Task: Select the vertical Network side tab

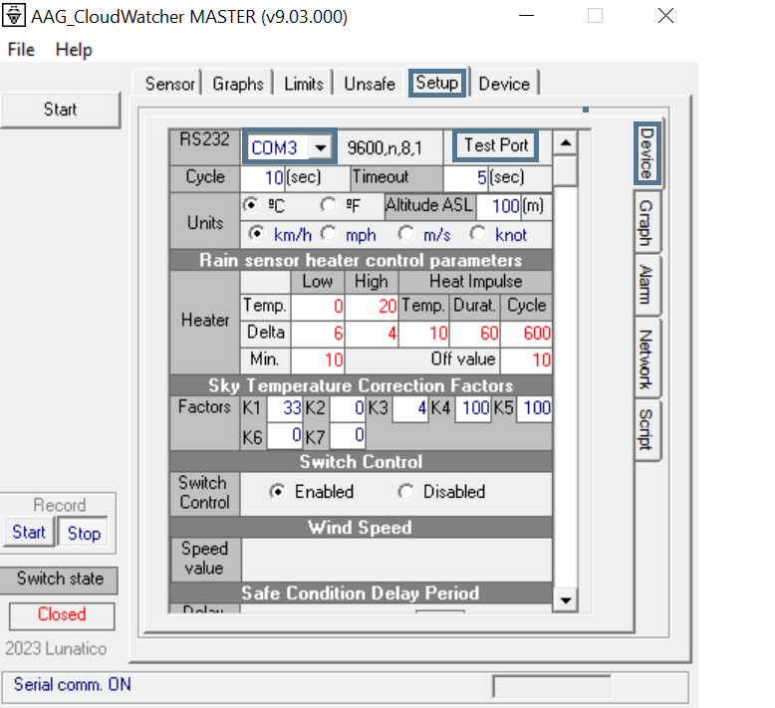Action: tap(646, 359)
